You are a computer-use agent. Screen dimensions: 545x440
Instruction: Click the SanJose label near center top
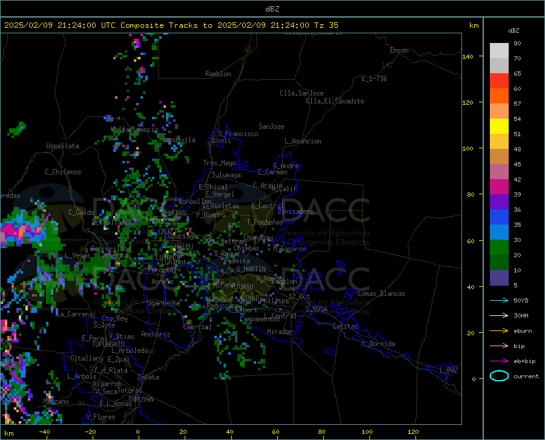[271, 126]
